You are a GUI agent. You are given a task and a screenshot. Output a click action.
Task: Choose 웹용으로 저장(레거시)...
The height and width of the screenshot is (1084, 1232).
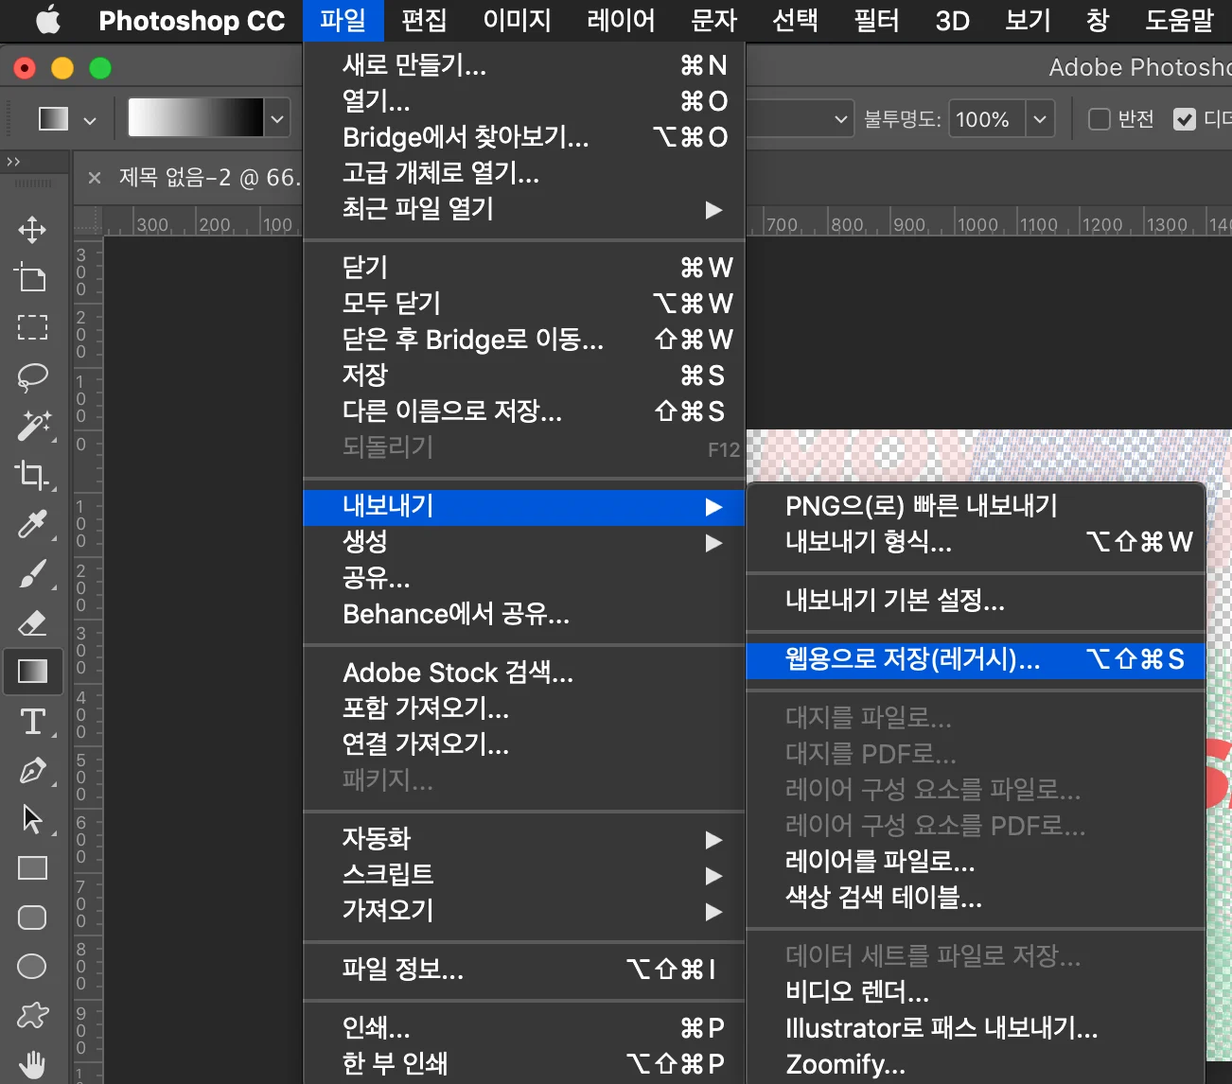tap(976, 659)
